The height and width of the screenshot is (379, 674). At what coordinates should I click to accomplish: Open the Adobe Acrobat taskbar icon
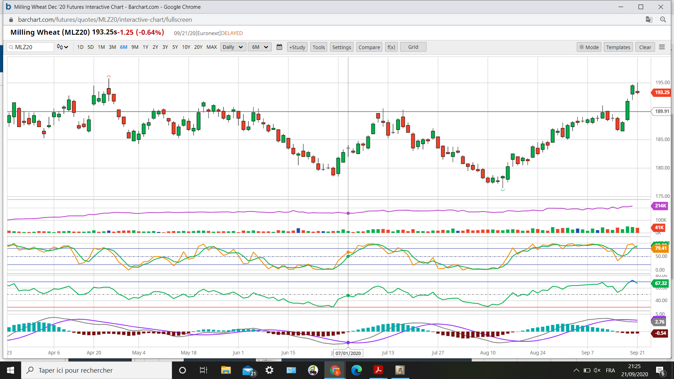(x=378, y=370)
